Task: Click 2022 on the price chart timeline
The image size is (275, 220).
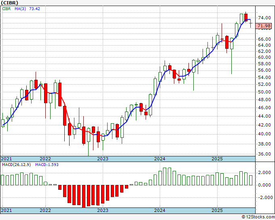Action: pos(45,159)
